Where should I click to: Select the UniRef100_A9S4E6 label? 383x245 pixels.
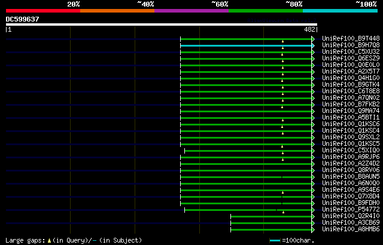[351, 190]
